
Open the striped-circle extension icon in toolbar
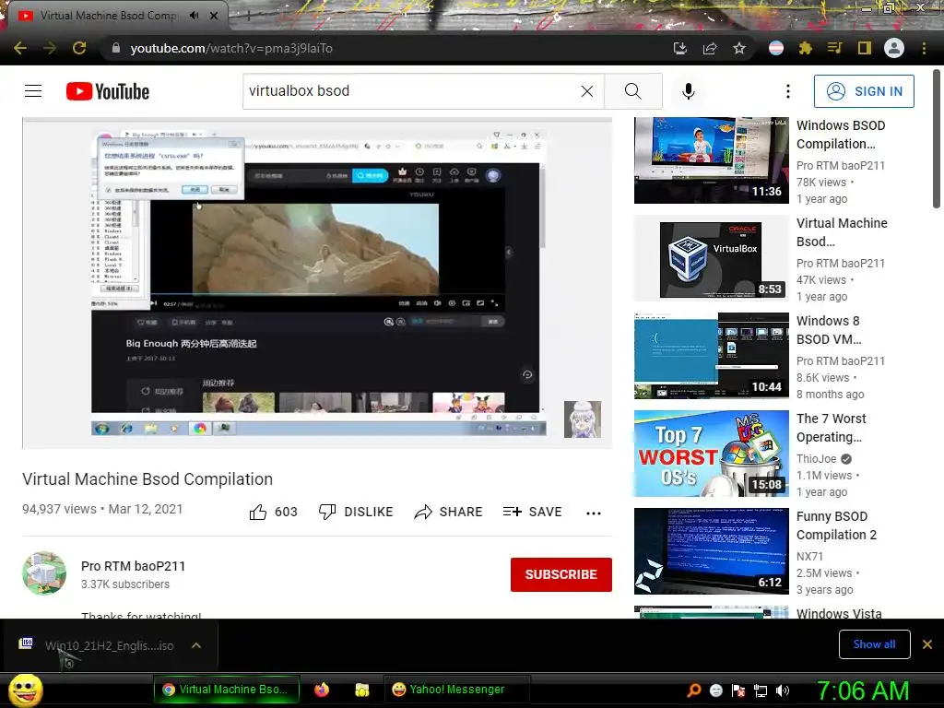776,48
